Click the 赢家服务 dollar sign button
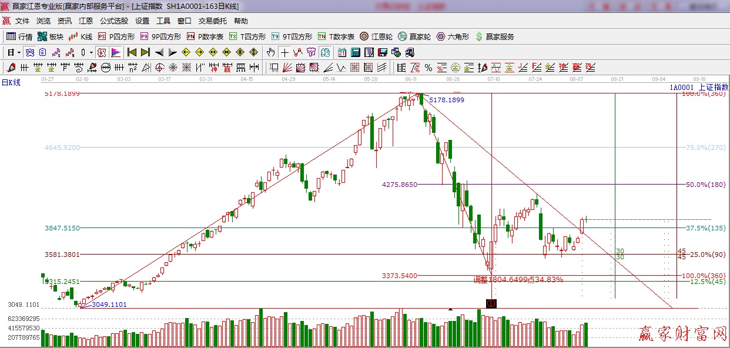The image size is (730, 348). (x=494, y=36)
